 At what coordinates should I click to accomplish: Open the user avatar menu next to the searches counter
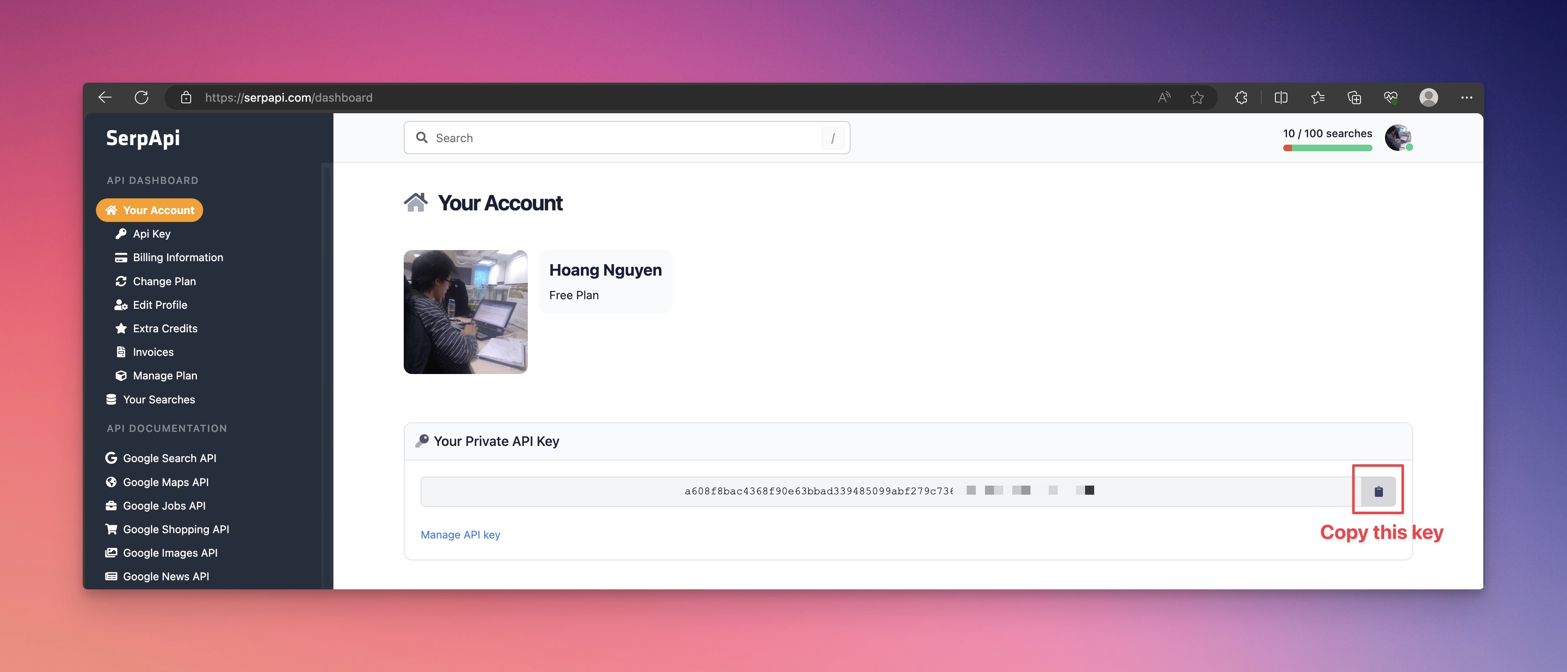pos(1398,138)
